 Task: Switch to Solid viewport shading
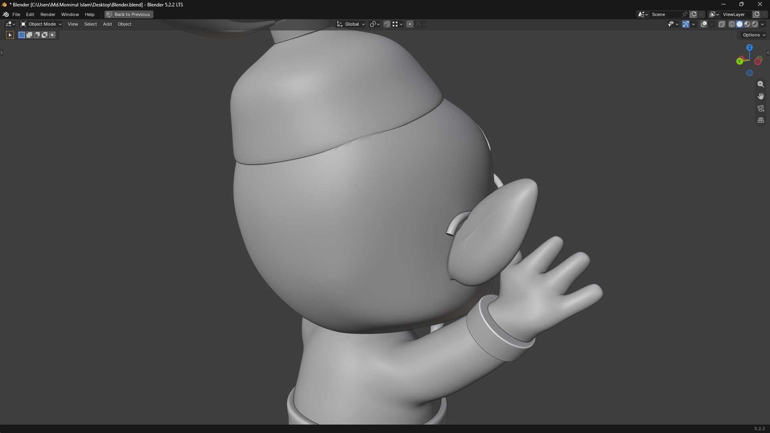(x=740, y=24)
